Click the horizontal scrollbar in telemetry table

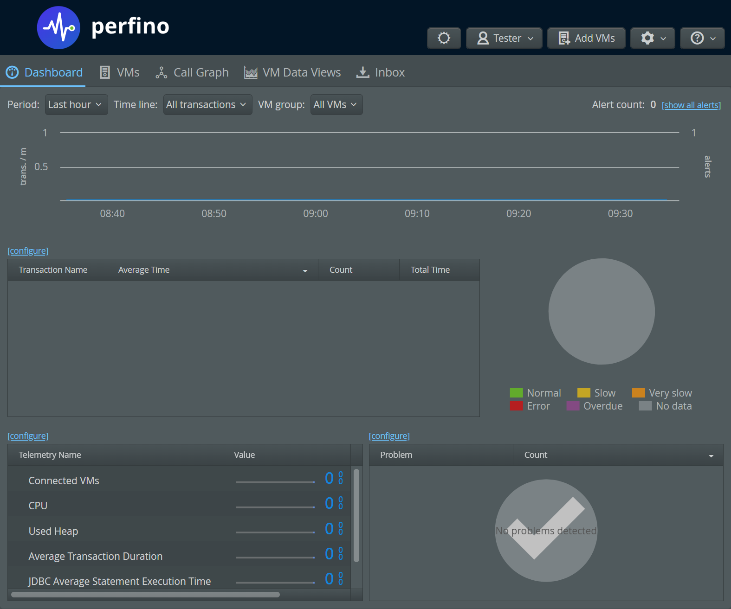(x=145, y=595)
